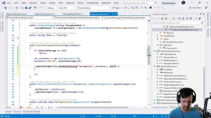Click the editor horizontal scrollbar thumb
Screen dimensions: 211x118
[93, 107]
